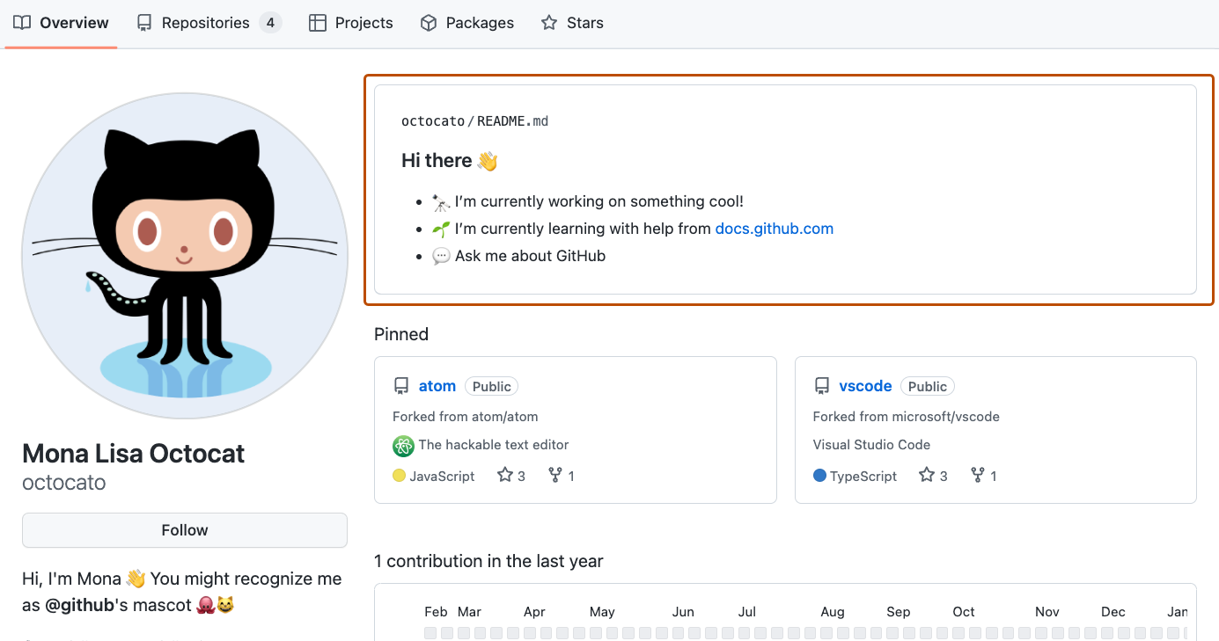1219x641 pixels.
Task: Click Mona Lisa Octocat's profile picture
Action: 184,255
